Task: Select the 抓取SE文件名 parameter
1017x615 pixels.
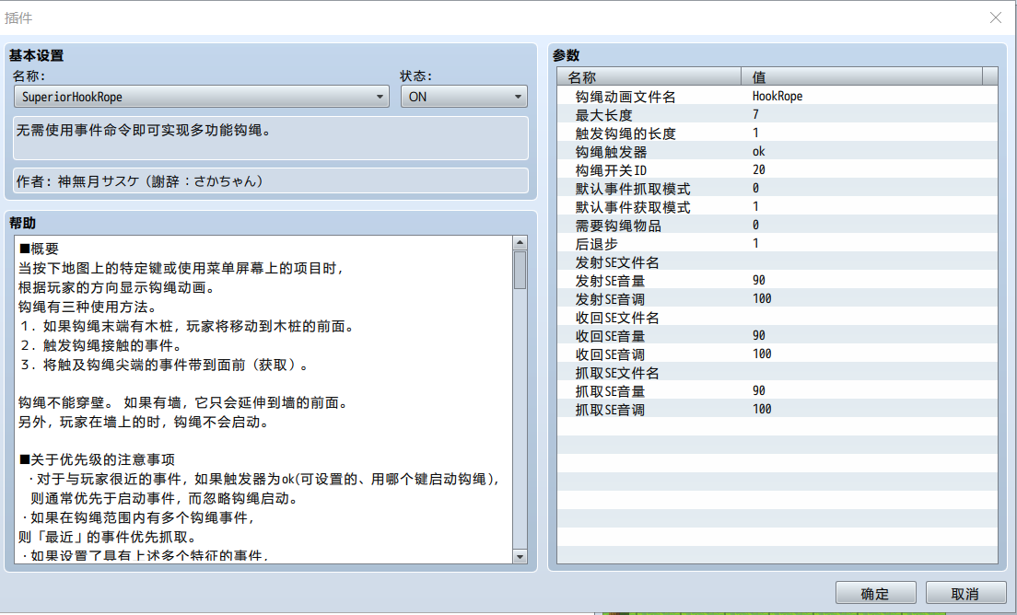Action: click(x=777, y=373)
